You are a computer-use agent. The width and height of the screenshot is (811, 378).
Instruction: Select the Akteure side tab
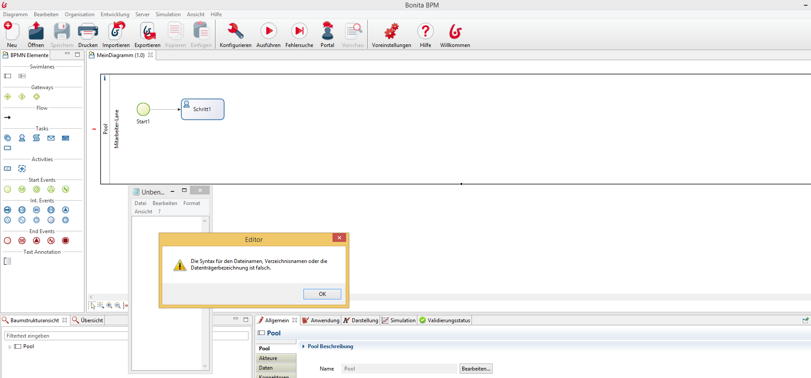tap(276, 358)
